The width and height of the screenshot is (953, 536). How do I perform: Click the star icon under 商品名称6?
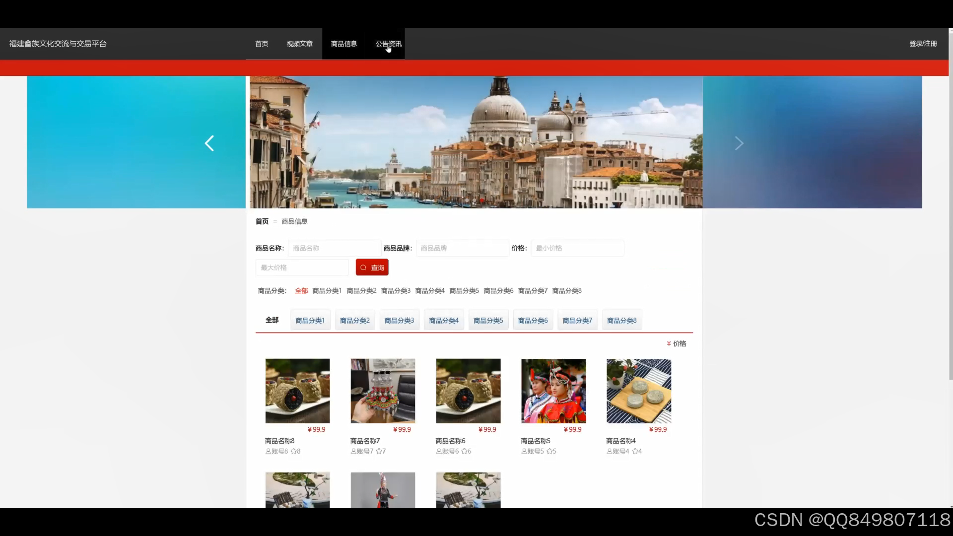click(464, 451)
